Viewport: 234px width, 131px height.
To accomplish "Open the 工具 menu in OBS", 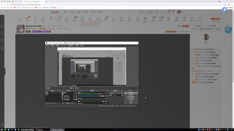I will tap(77, 45).
